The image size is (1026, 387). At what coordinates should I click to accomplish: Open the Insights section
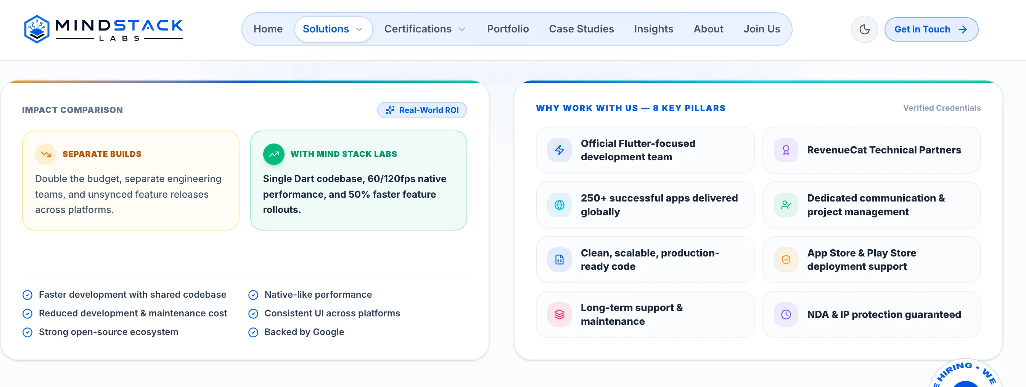pyautogui.click(x=654, y=29)
